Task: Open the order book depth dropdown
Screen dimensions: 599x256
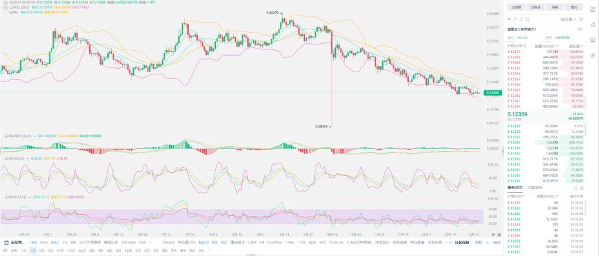Action: pos(568,19)
